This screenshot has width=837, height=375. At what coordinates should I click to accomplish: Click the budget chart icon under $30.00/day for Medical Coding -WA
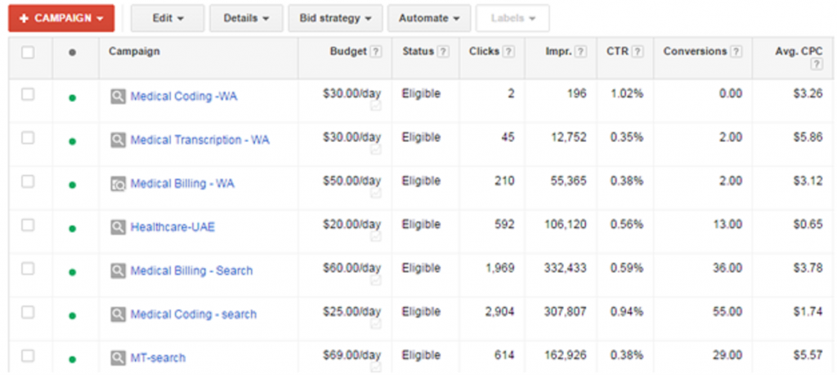376,106
